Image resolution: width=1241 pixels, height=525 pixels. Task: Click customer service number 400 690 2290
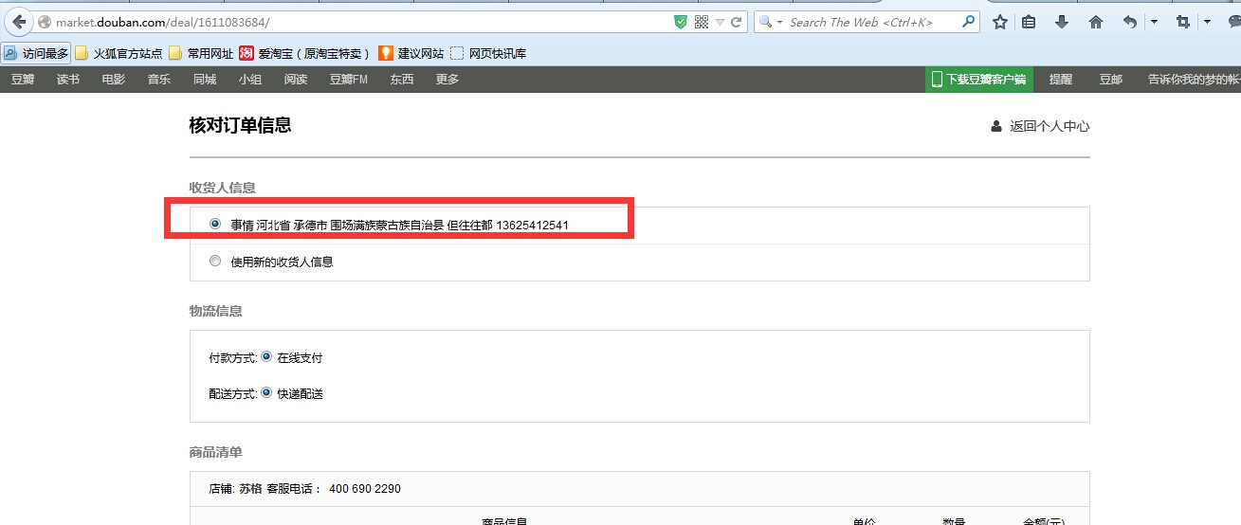click(x=365, y=489)
